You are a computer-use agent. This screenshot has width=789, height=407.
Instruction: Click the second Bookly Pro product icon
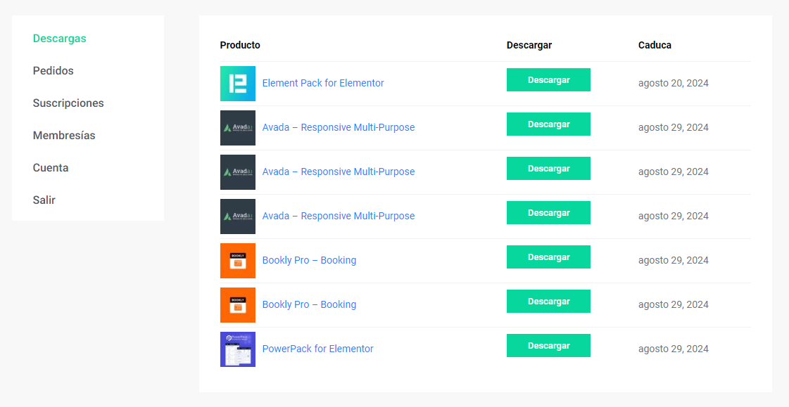click(237, 305)
